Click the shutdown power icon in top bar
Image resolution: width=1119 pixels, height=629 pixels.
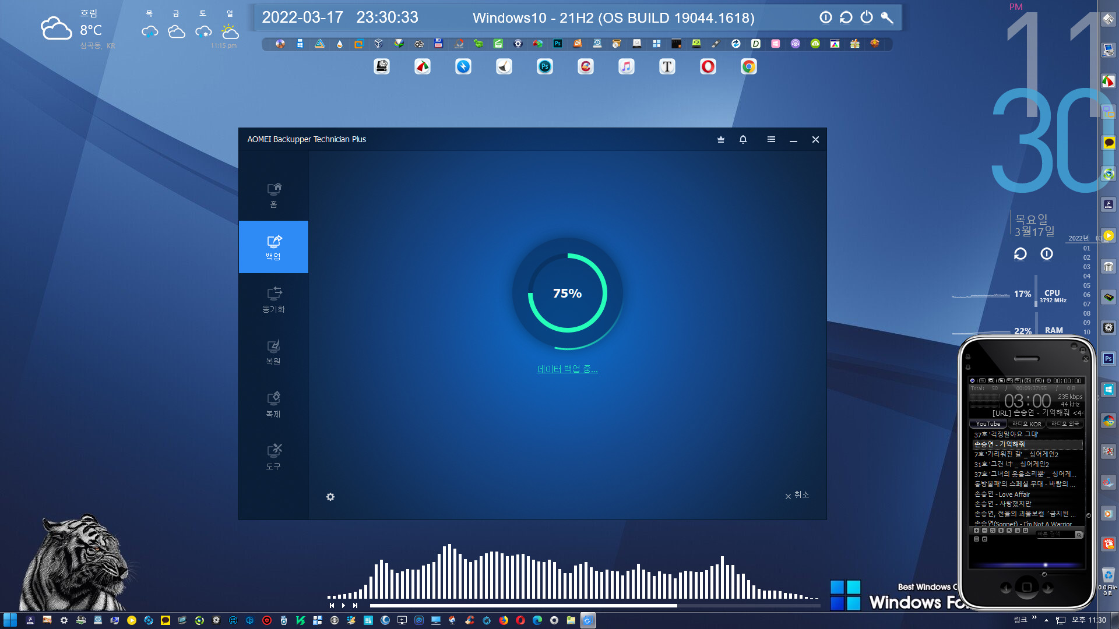pos(867,17)
